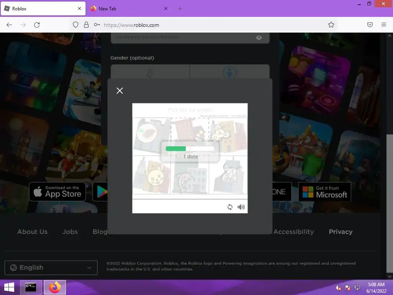Select the yellow cat image tile
393x295 pixels.
(x=151, y=175)
